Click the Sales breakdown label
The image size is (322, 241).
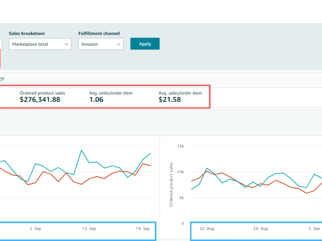point(27,33)
